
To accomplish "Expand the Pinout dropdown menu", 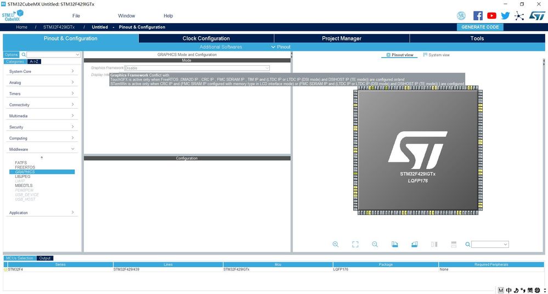I will (281, 47).
